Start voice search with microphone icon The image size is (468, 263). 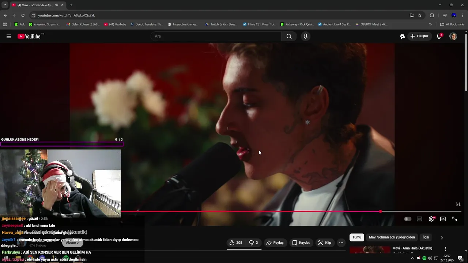pyautogui.click(x=305, y=36)
